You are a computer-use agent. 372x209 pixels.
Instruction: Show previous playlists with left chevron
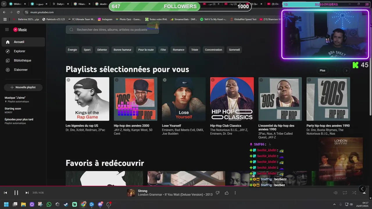(337, 71)
